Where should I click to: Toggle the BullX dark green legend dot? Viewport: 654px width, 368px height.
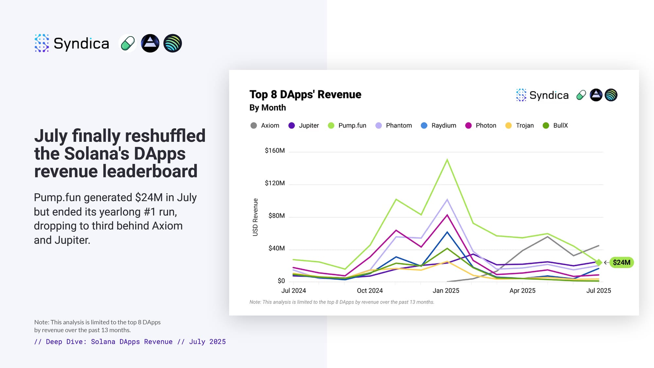(x=546, y=126)
